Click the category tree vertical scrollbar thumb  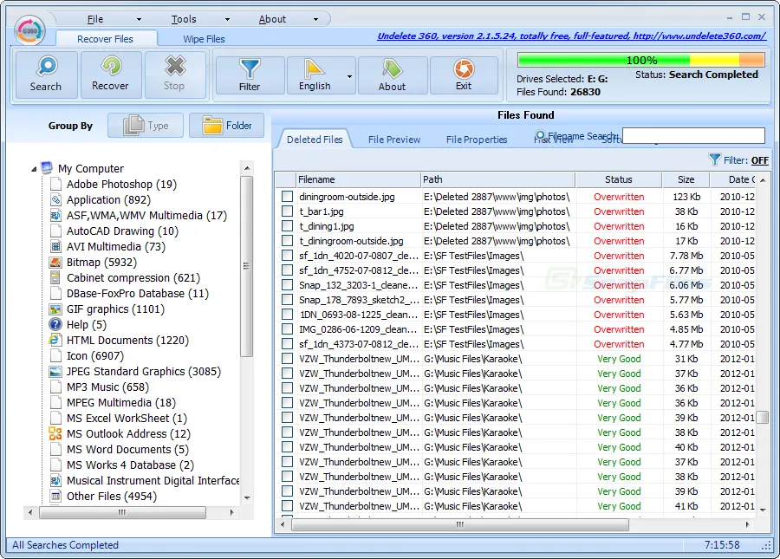click(246, 266)
